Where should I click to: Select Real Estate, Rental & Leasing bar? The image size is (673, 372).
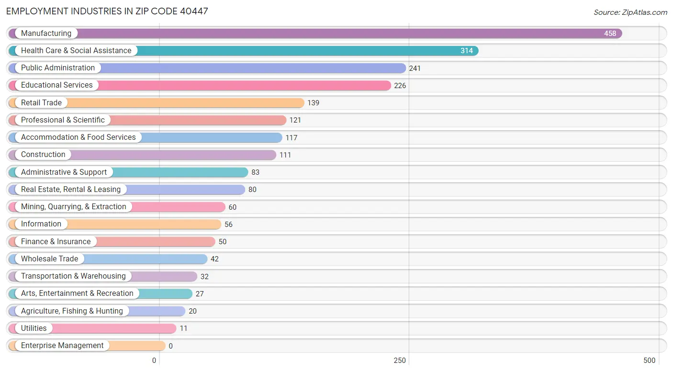126,190
